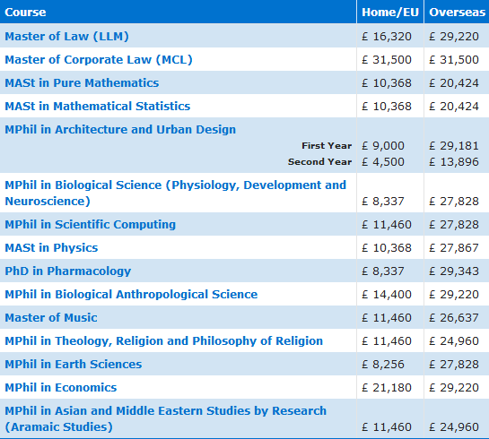This screenshot has width=489, height=439.
Task: Click the Home/EU column header
Action: 390,13
